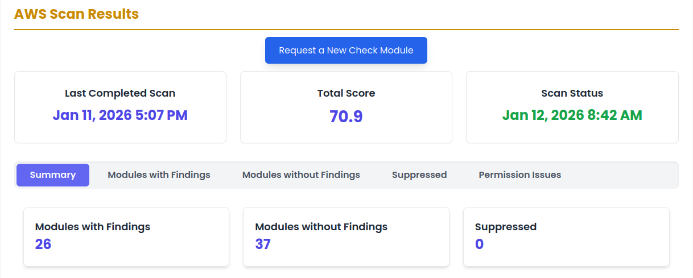Select the Summary tab
This screenshot has width=693, height=278.
click(x=53, y=175)
